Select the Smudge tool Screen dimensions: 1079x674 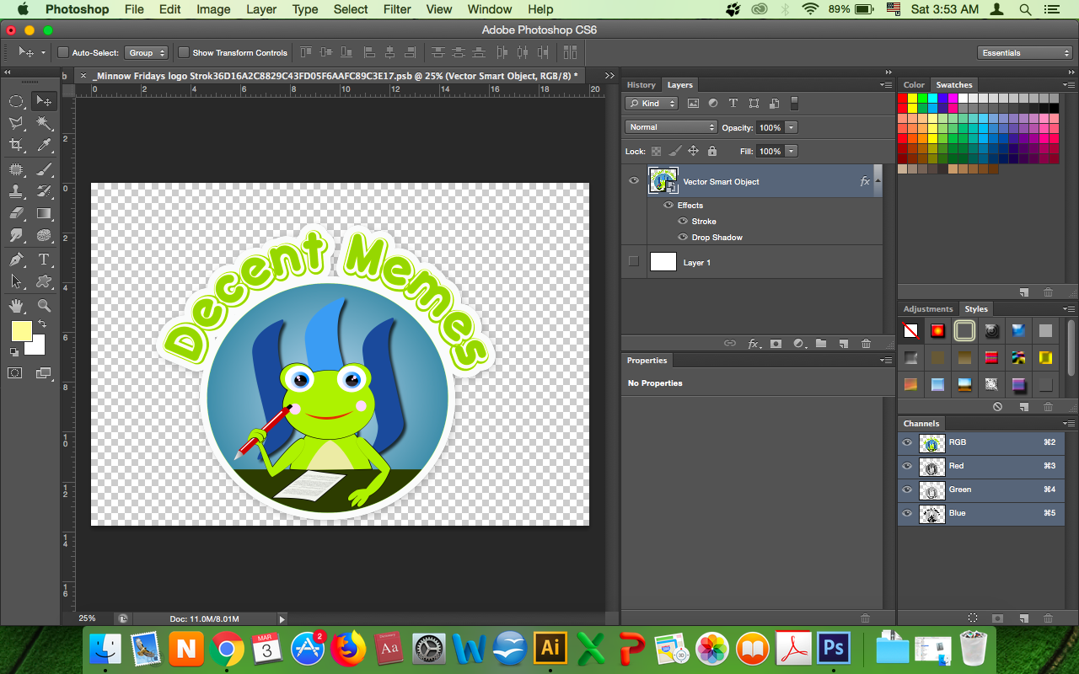[16, 237]
